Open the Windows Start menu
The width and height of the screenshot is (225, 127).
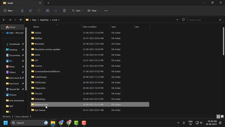[x=6, y=123]
